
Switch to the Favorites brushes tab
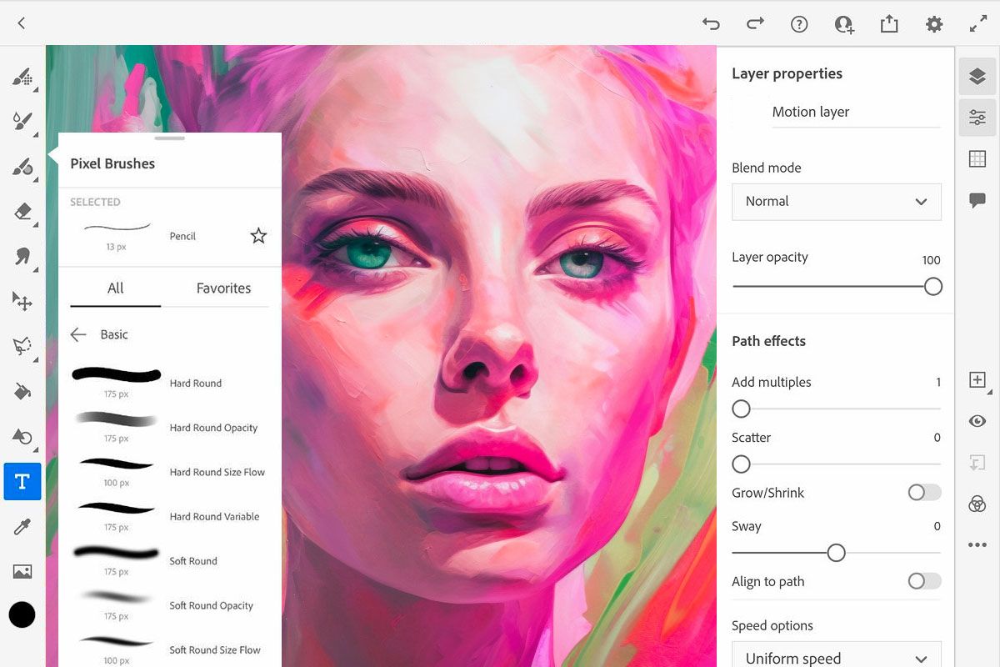point(222,288)
